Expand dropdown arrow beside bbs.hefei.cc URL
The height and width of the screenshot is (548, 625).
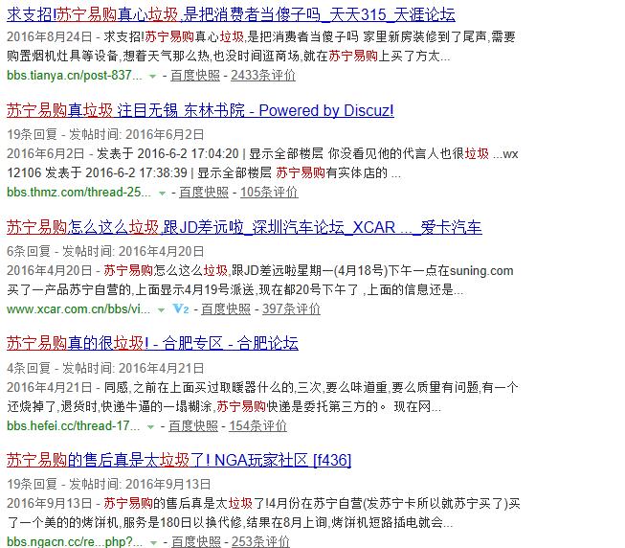tap(150, 426)
